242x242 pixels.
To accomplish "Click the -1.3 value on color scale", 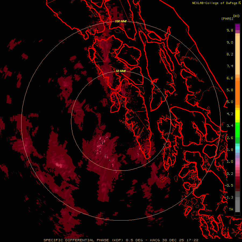I will click(x=229, y=197).
